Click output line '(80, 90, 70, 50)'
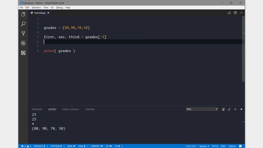The image size is (263, 148). point(48,129)
